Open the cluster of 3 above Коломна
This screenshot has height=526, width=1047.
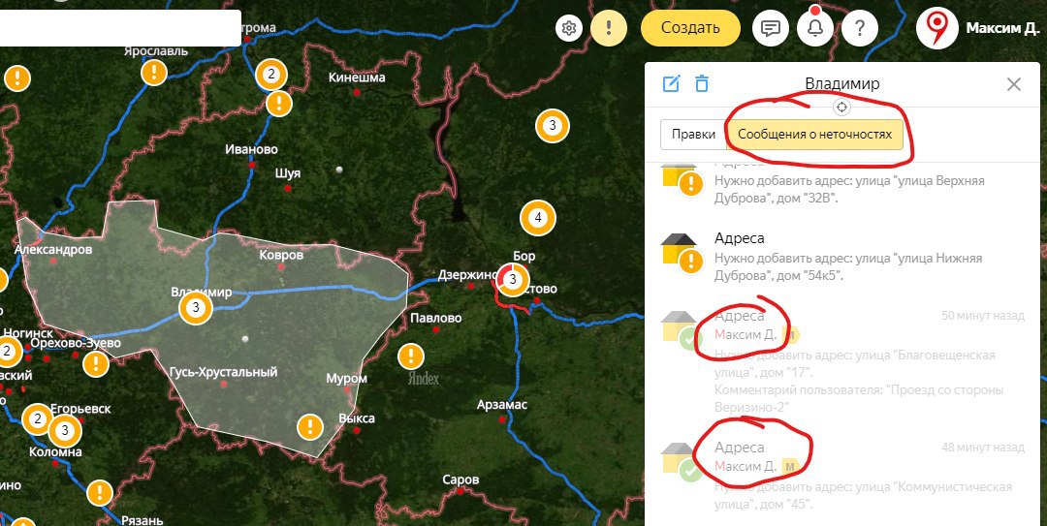tap(65, 430)
